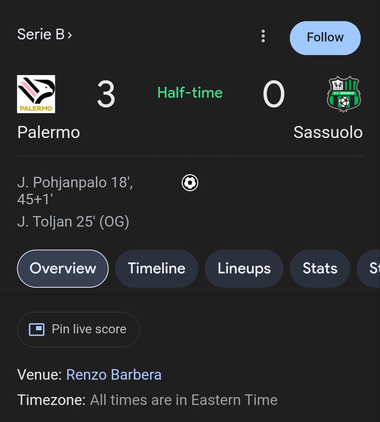Pin live score to screen
The image size is (380, 422).
tap(78, 329)
